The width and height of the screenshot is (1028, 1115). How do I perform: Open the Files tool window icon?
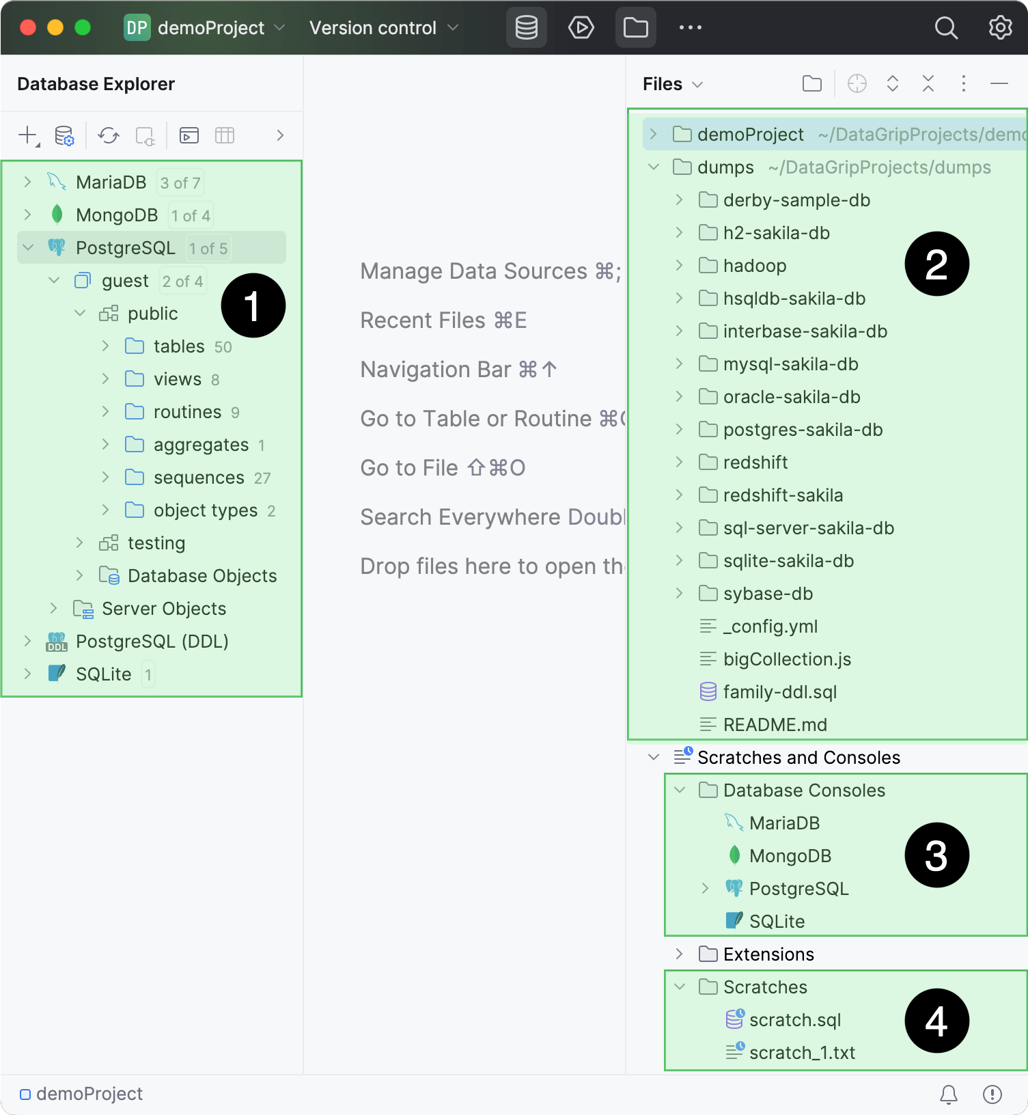[635, 28]
